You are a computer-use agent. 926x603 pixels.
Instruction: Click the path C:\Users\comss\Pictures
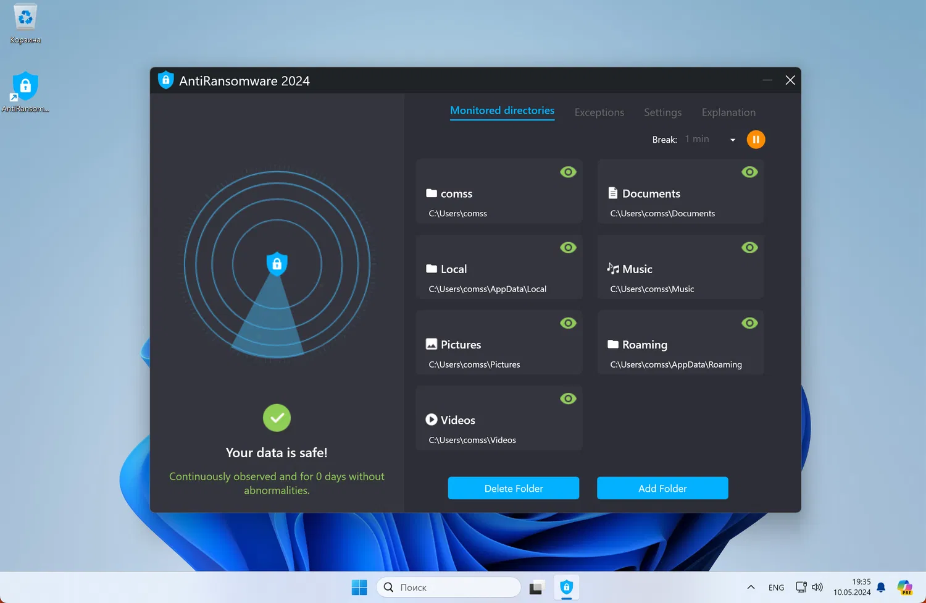[x=474, y=365]
